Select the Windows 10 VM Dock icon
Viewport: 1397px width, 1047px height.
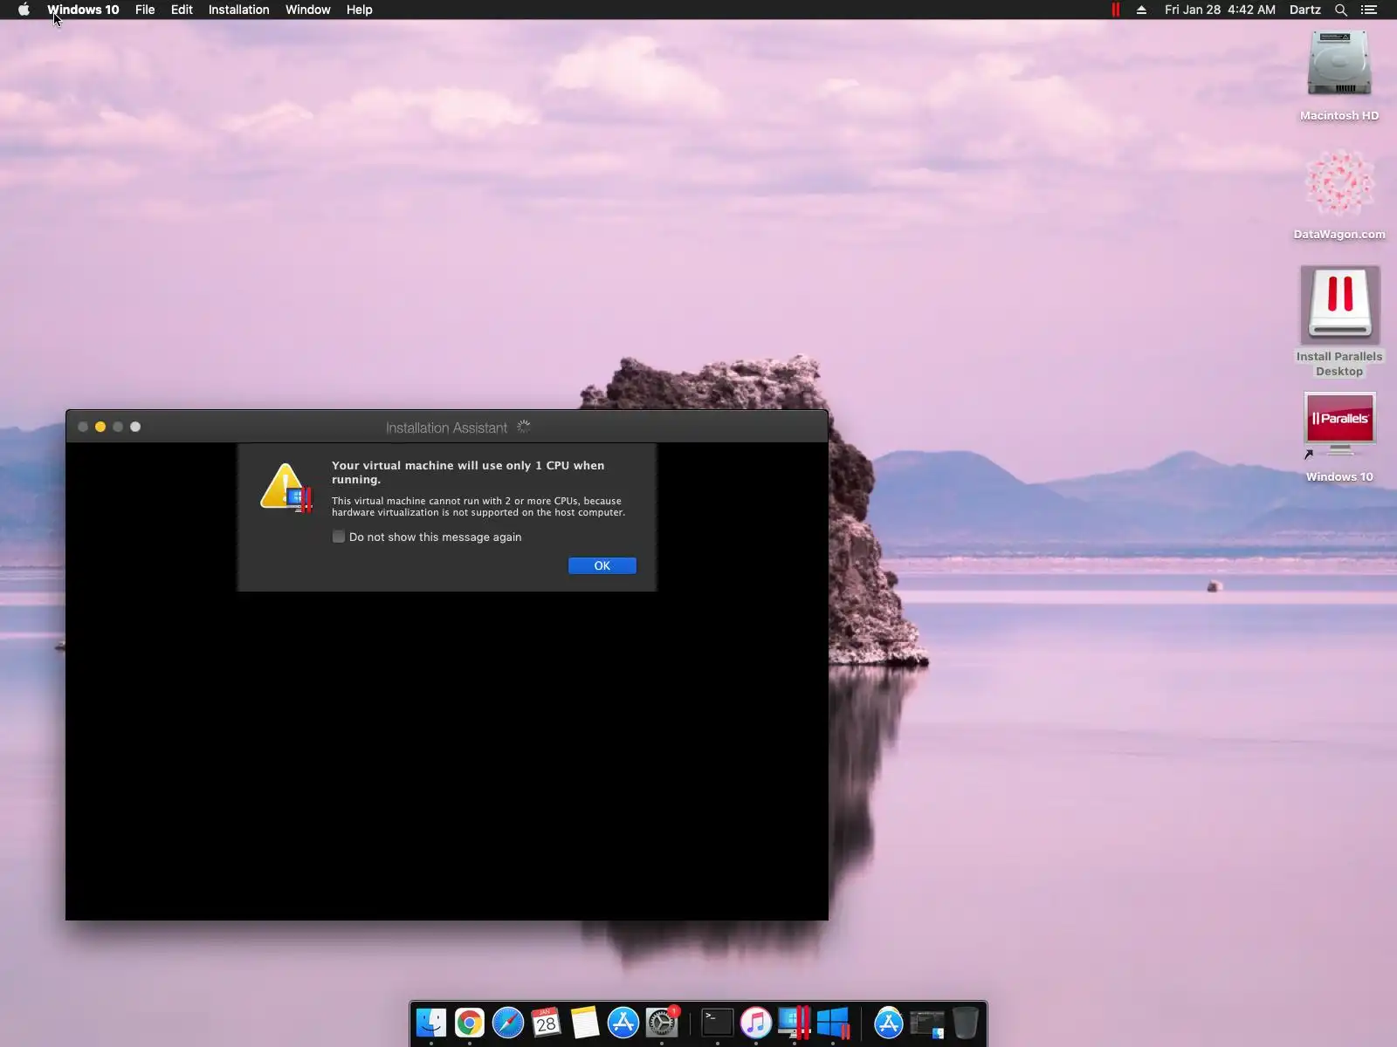pyautogui.click(x=833, y=1023)
